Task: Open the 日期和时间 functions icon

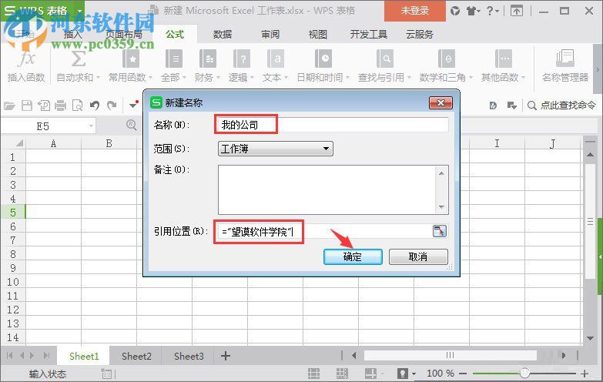Action: pos(323,59)
